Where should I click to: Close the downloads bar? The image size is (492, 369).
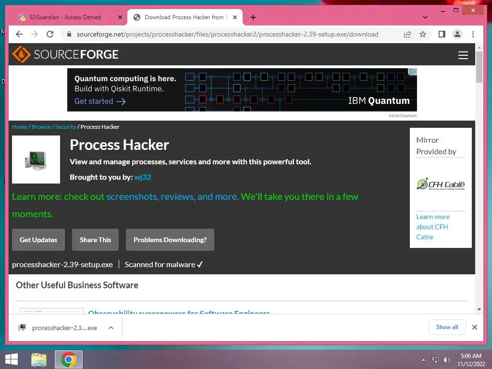point(474,327)
